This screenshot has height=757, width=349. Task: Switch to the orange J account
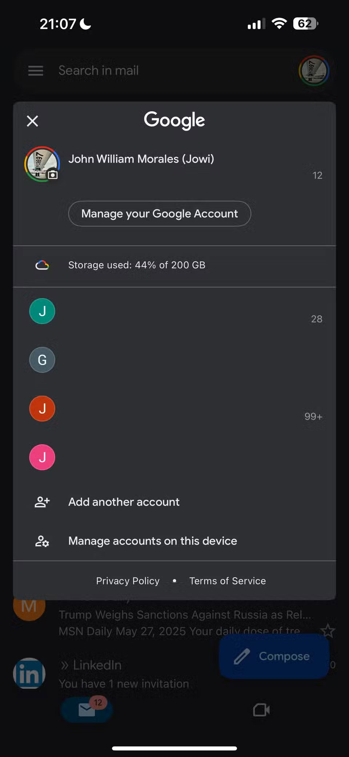(42, 409)
